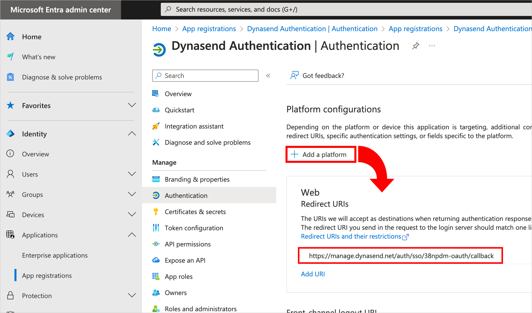Expand the Protection section
The height and width of the screenshot is (313, 532).
(x=132, y=295)
